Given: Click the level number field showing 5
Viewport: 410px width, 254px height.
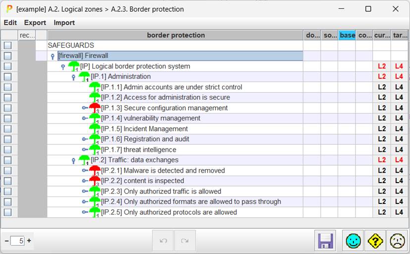Looking at the screenshot, I should coord(17,241).
